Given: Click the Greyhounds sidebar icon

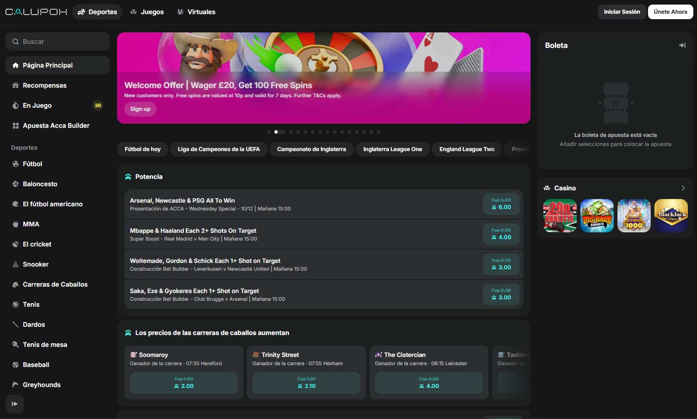Looking at the screenshot, I should click(16, 385).
